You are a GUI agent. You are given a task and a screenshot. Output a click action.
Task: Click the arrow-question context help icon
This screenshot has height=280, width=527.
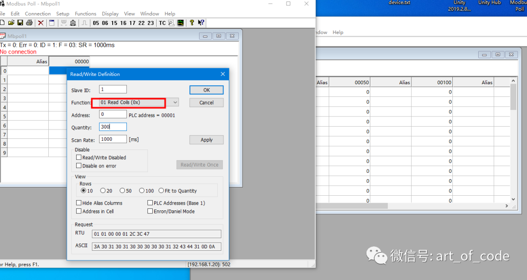[x=201, y=23]
